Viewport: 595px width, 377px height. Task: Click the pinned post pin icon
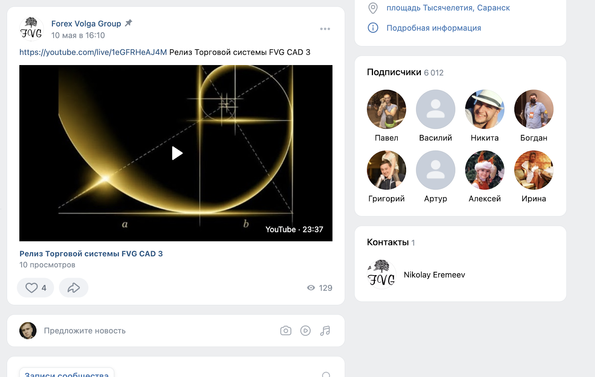click(x=128, y=23)
